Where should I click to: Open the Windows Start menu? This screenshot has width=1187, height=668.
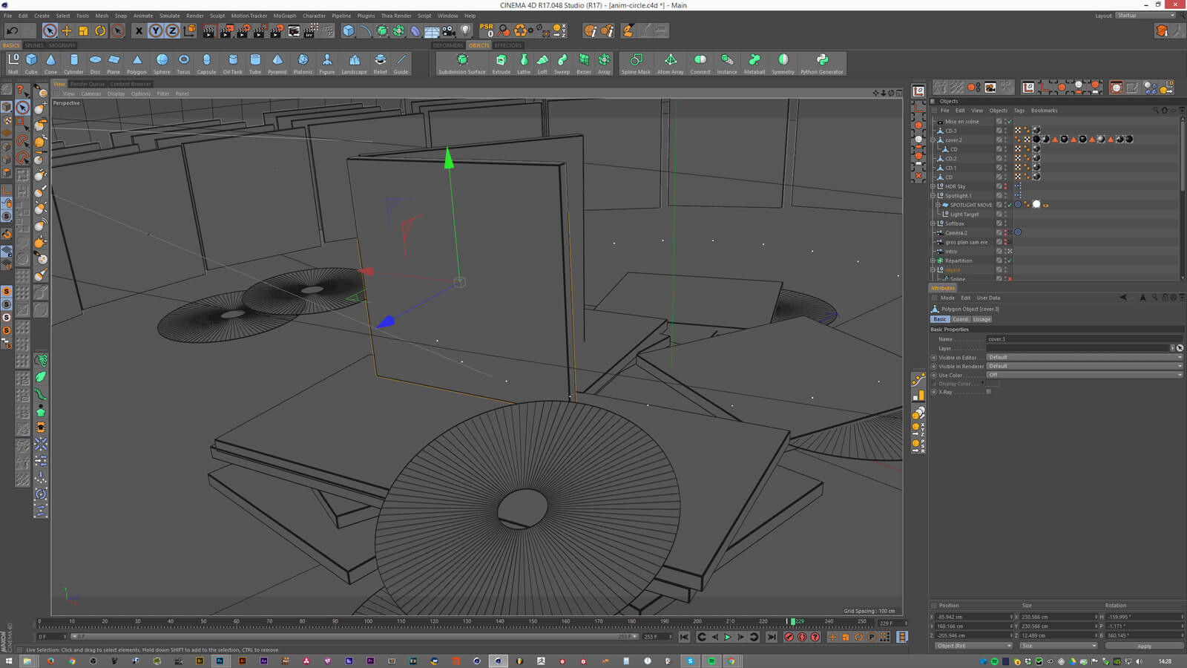point(9,661)
